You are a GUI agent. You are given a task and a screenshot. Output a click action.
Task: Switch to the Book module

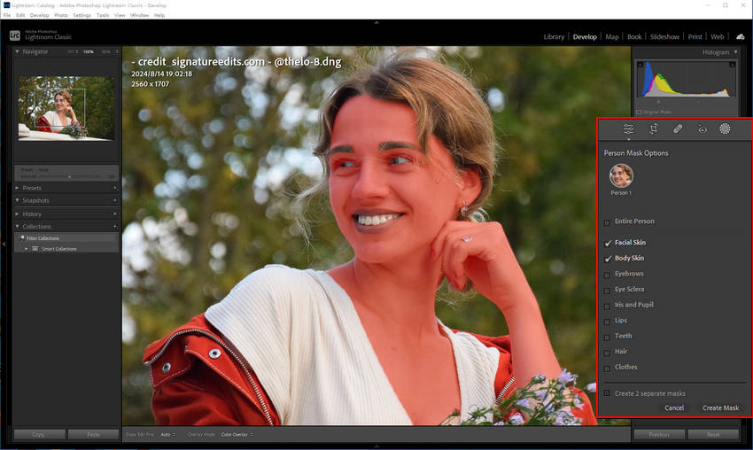[x=634, y=36]
